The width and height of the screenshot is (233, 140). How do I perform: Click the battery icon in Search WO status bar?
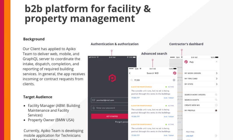click(x=175, y=69)
